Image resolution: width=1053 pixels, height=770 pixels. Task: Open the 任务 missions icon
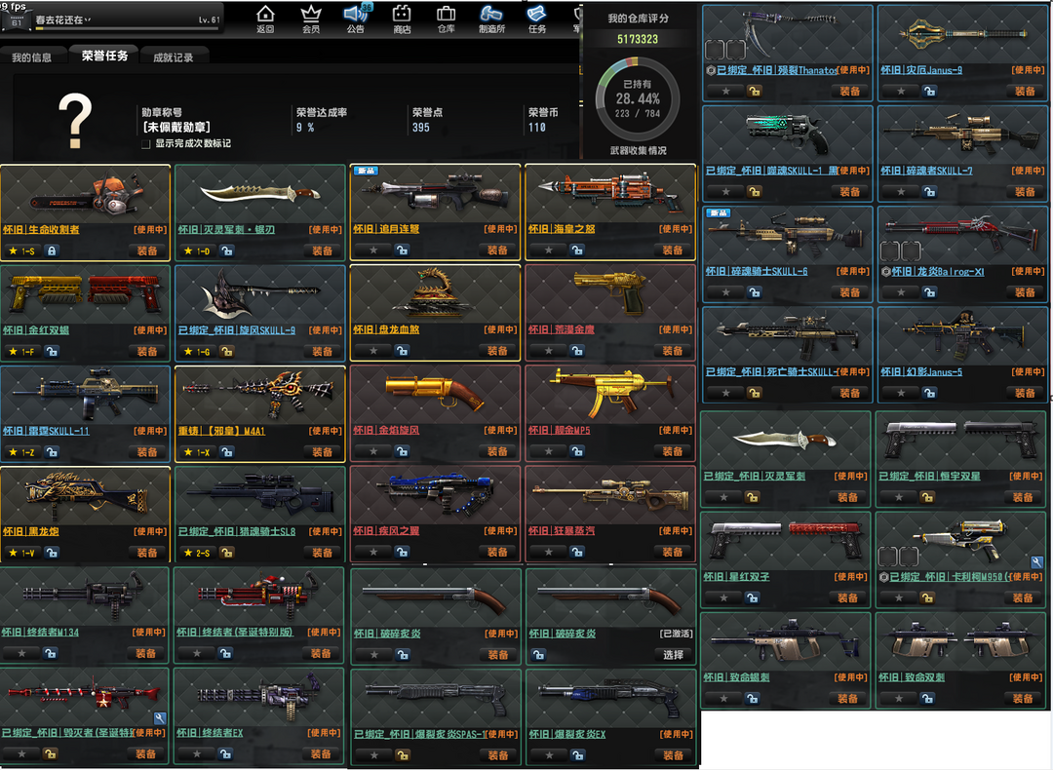pos(537,18)
